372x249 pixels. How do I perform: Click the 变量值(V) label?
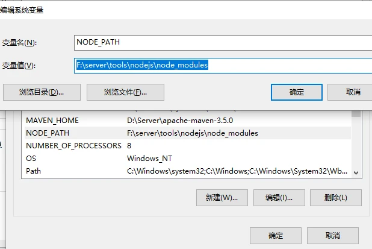pyautogui.click(x=19, y=66)
